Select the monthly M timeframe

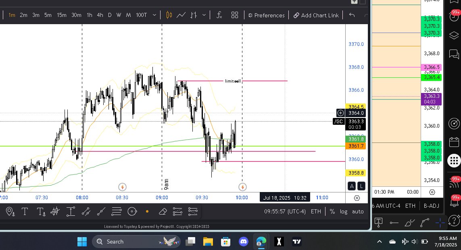pyautogui.click(x=128, y=15)
